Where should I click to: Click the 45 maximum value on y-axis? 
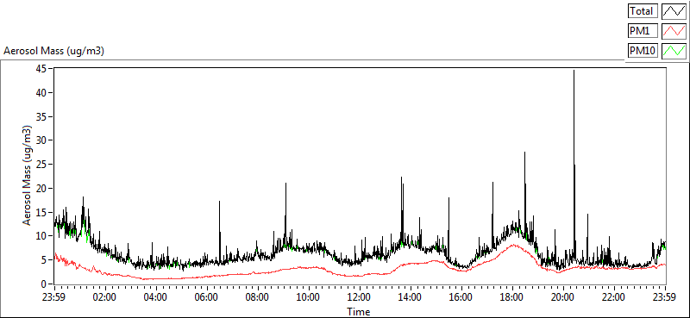click(41, 69)
